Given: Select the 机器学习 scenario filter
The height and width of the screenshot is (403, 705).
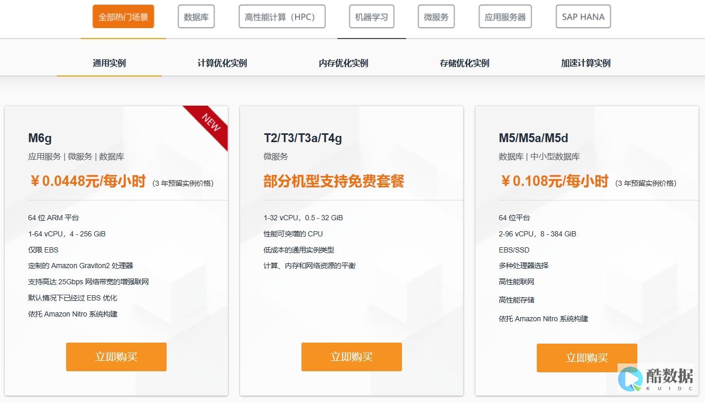Looking at the screenshot, I should pyautogui.click(x=371, y=17).
